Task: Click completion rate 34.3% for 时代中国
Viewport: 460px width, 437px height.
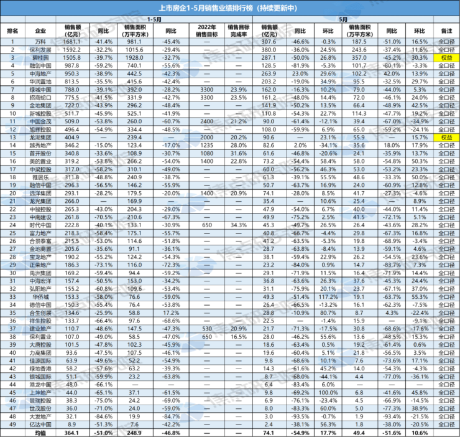Action: pos(239,225)
